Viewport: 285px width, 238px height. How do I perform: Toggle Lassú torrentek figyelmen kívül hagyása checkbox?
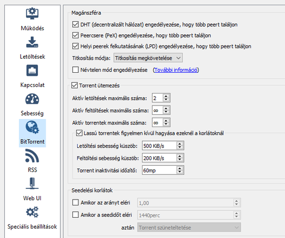click(79, 133)
